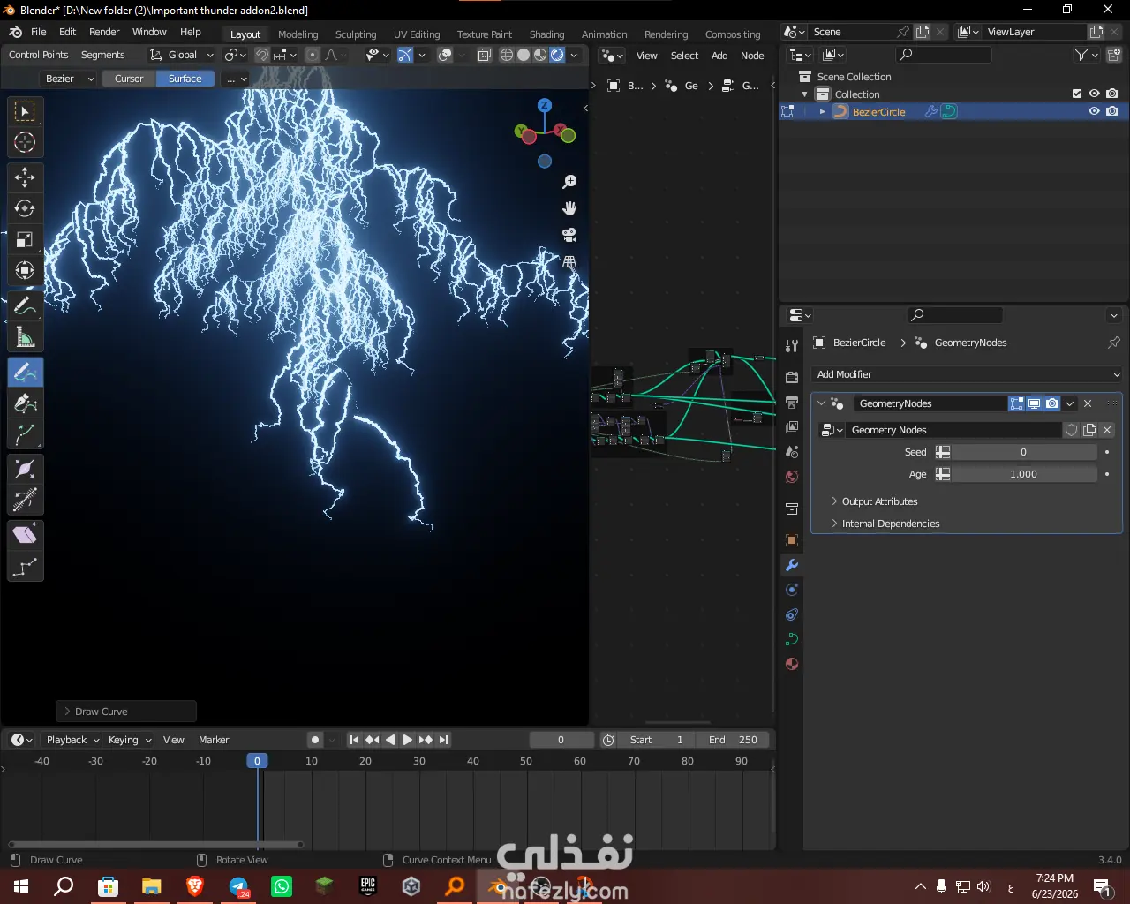Open the World properties tab
This screenshot has width=1130, height=904.
tap(792, 477)
